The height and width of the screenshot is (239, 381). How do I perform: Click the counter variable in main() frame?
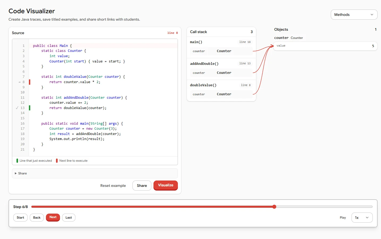tap(221, 51)
